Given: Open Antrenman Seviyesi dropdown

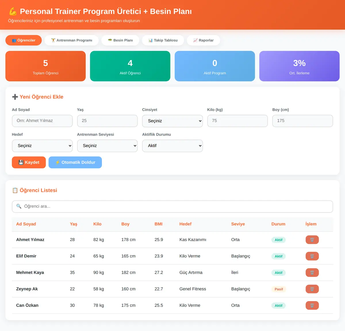Looking at the screenshot, I should pos(107,146).
